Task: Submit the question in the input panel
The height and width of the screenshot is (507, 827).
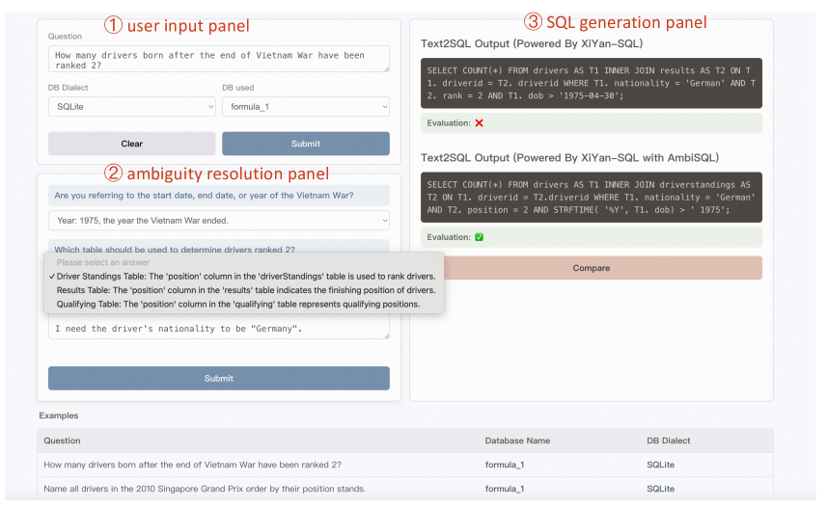Action: (x=305, y=144)
